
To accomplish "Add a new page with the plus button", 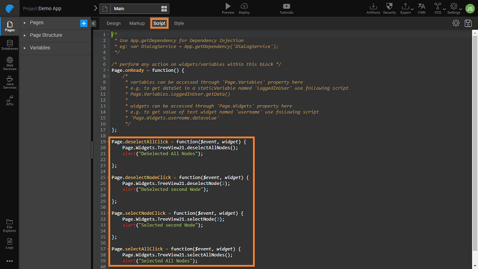I will click(x=83, y=23).
